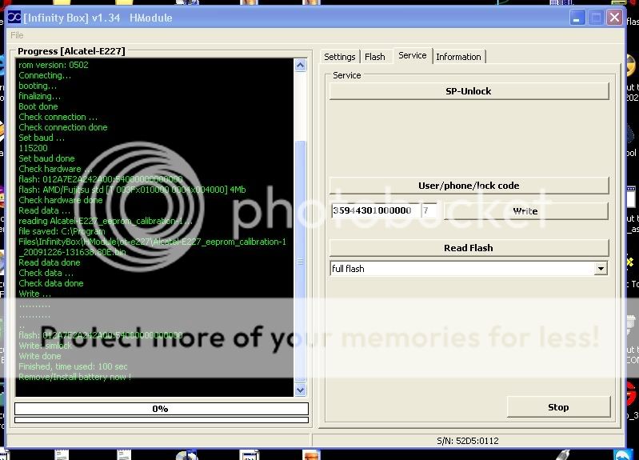Image resolution: width=639 pixels, height=460 pixels.
Task: Minimize the Infinity Box window
Action: [578, 18]
